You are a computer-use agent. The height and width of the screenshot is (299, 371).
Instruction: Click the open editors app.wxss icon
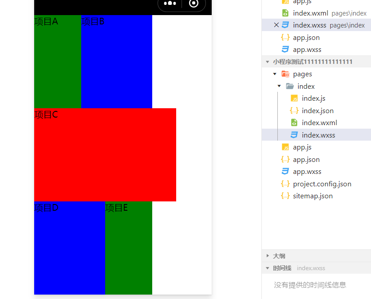pos(285,49)
